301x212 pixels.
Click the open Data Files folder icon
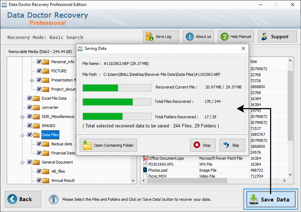click(36, 135)
